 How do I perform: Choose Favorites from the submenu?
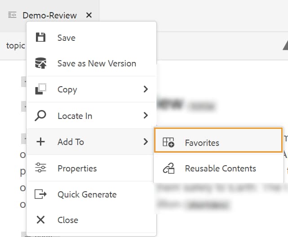click(202, 143)
